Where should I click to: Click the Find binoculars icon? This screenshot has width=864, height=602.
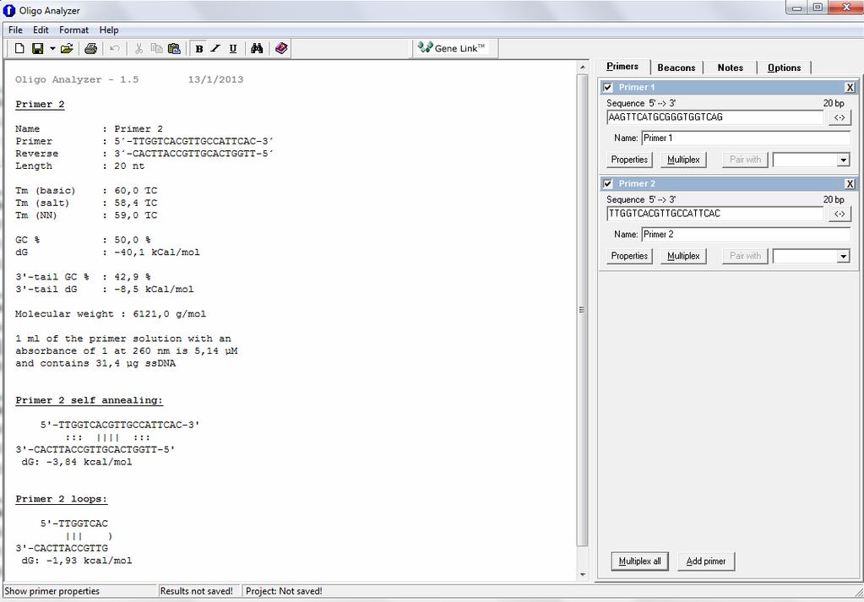[257, 48]
